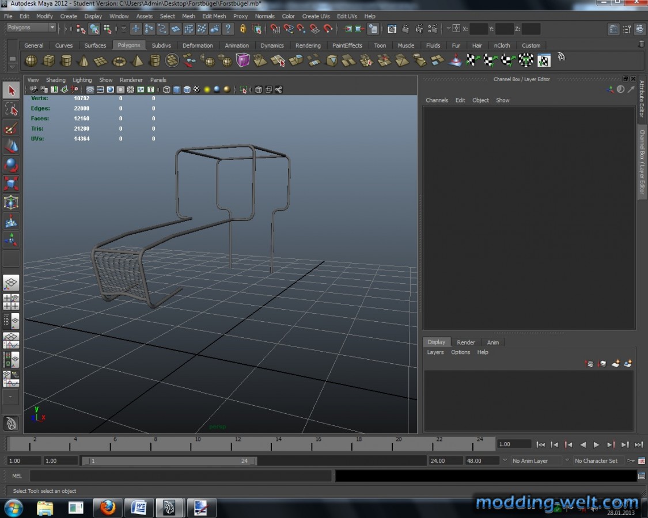Pick the Soft Modification tool
The height and width of the screenshot is (518, 648).
click(11, 222)
